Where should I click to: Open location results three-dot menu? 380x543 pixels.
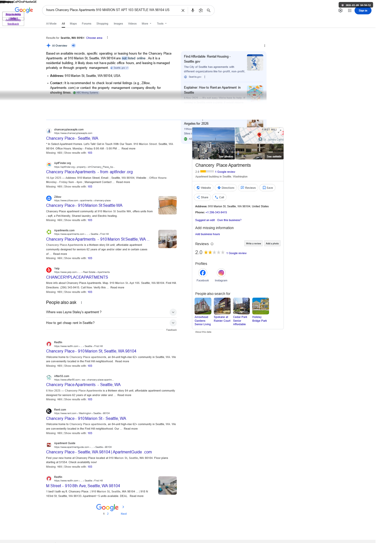(107, 38)
